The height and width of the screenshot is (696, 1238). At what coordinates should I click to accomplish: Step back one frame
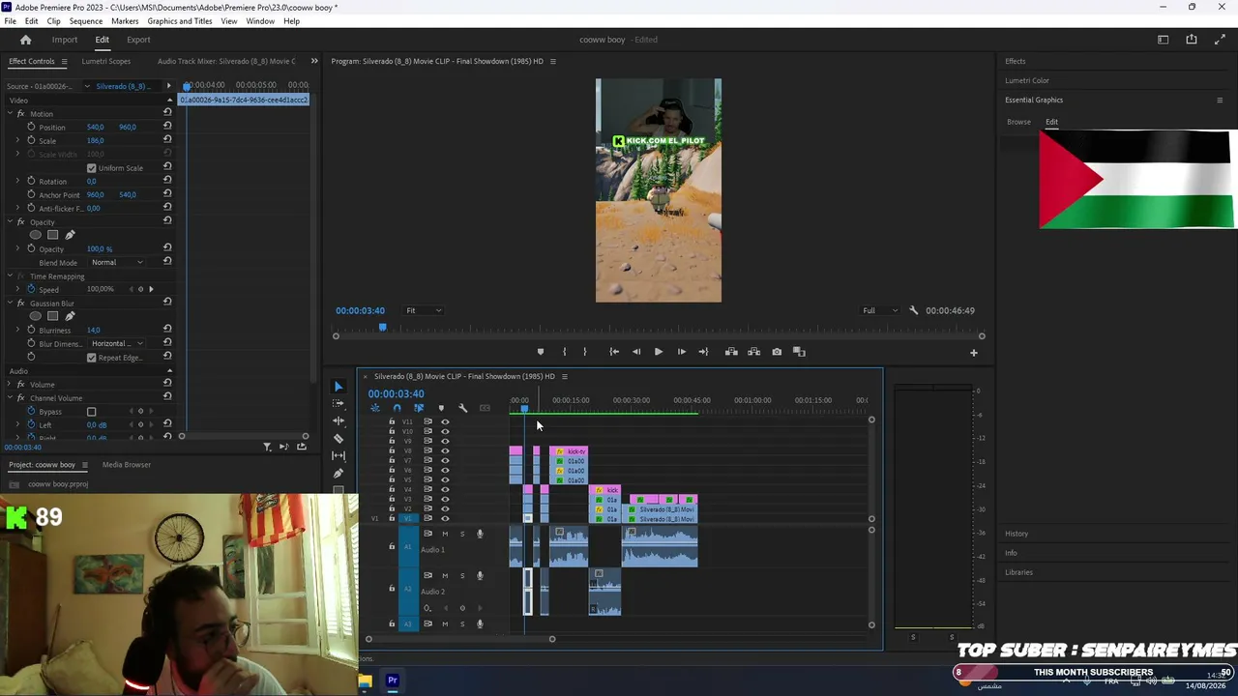(636, 352)
